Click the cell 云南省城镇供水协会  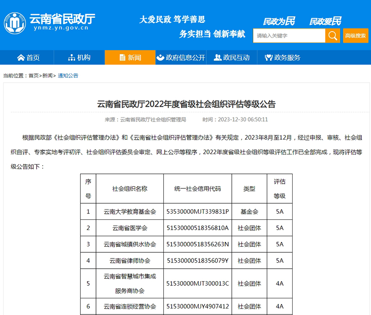pos(130,244)
